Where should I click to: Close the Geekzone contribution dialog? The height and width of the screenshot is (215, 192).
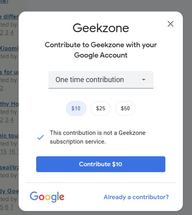[x=171, y=24]
